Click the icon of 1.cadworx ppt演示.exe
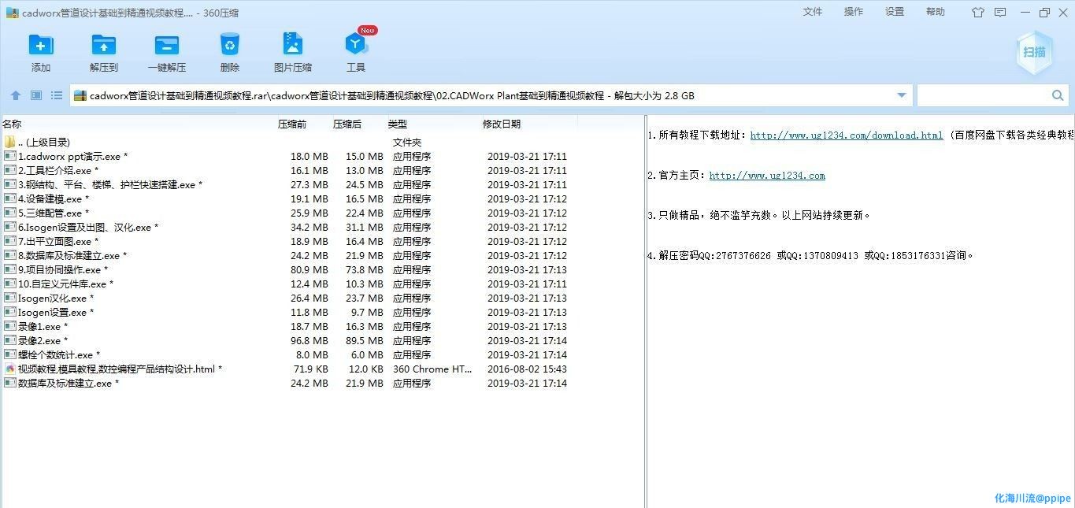This screenshot has width=1075, height=508. click(10, 157)
